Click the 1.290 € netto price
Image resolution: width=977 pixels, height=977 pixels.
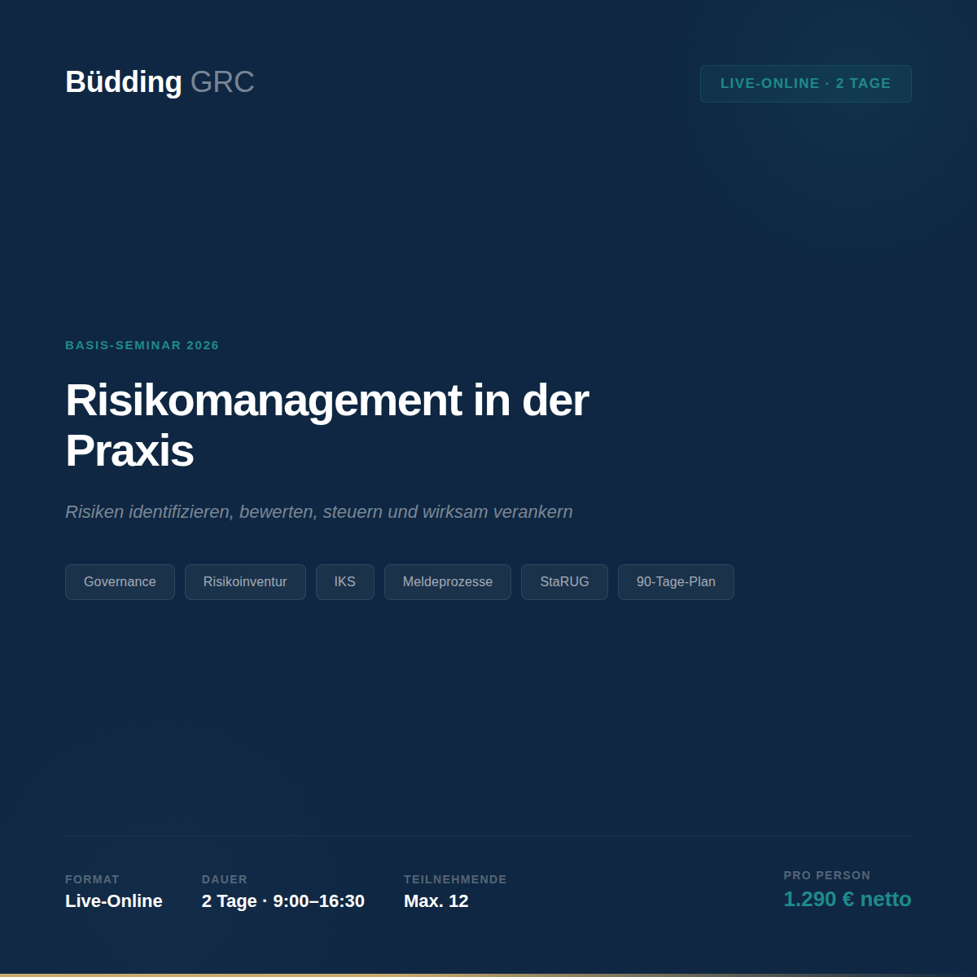coord(848,899)
